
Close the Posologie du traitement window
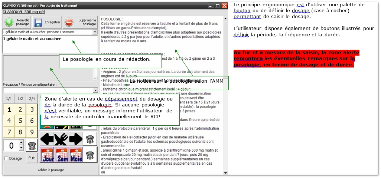coord(224,5)
